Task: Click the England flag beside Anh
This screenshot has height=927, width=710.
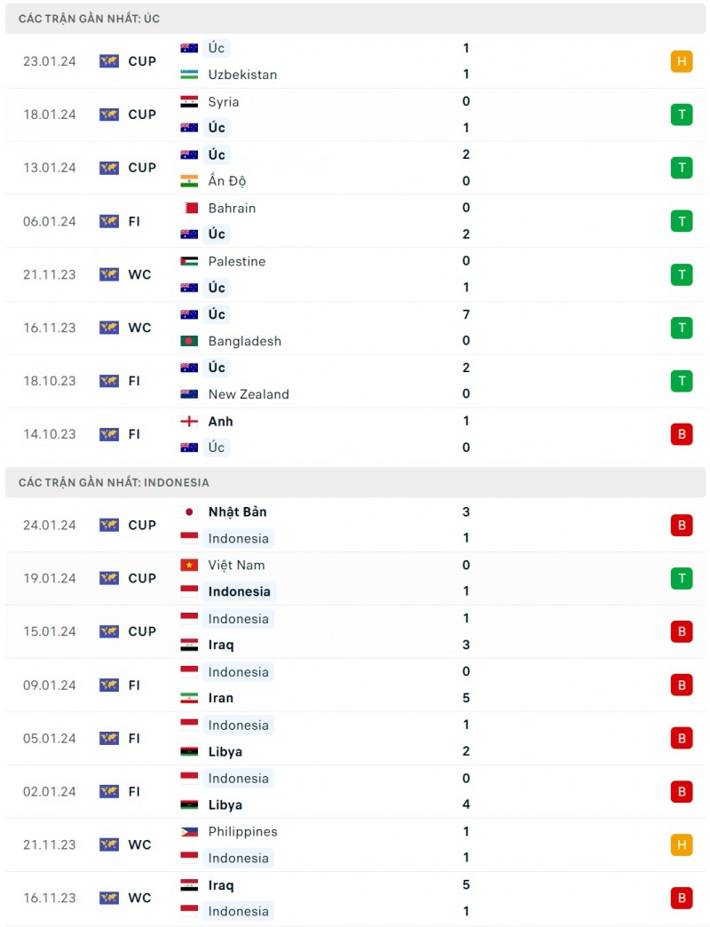Action: tap(189, 421)
